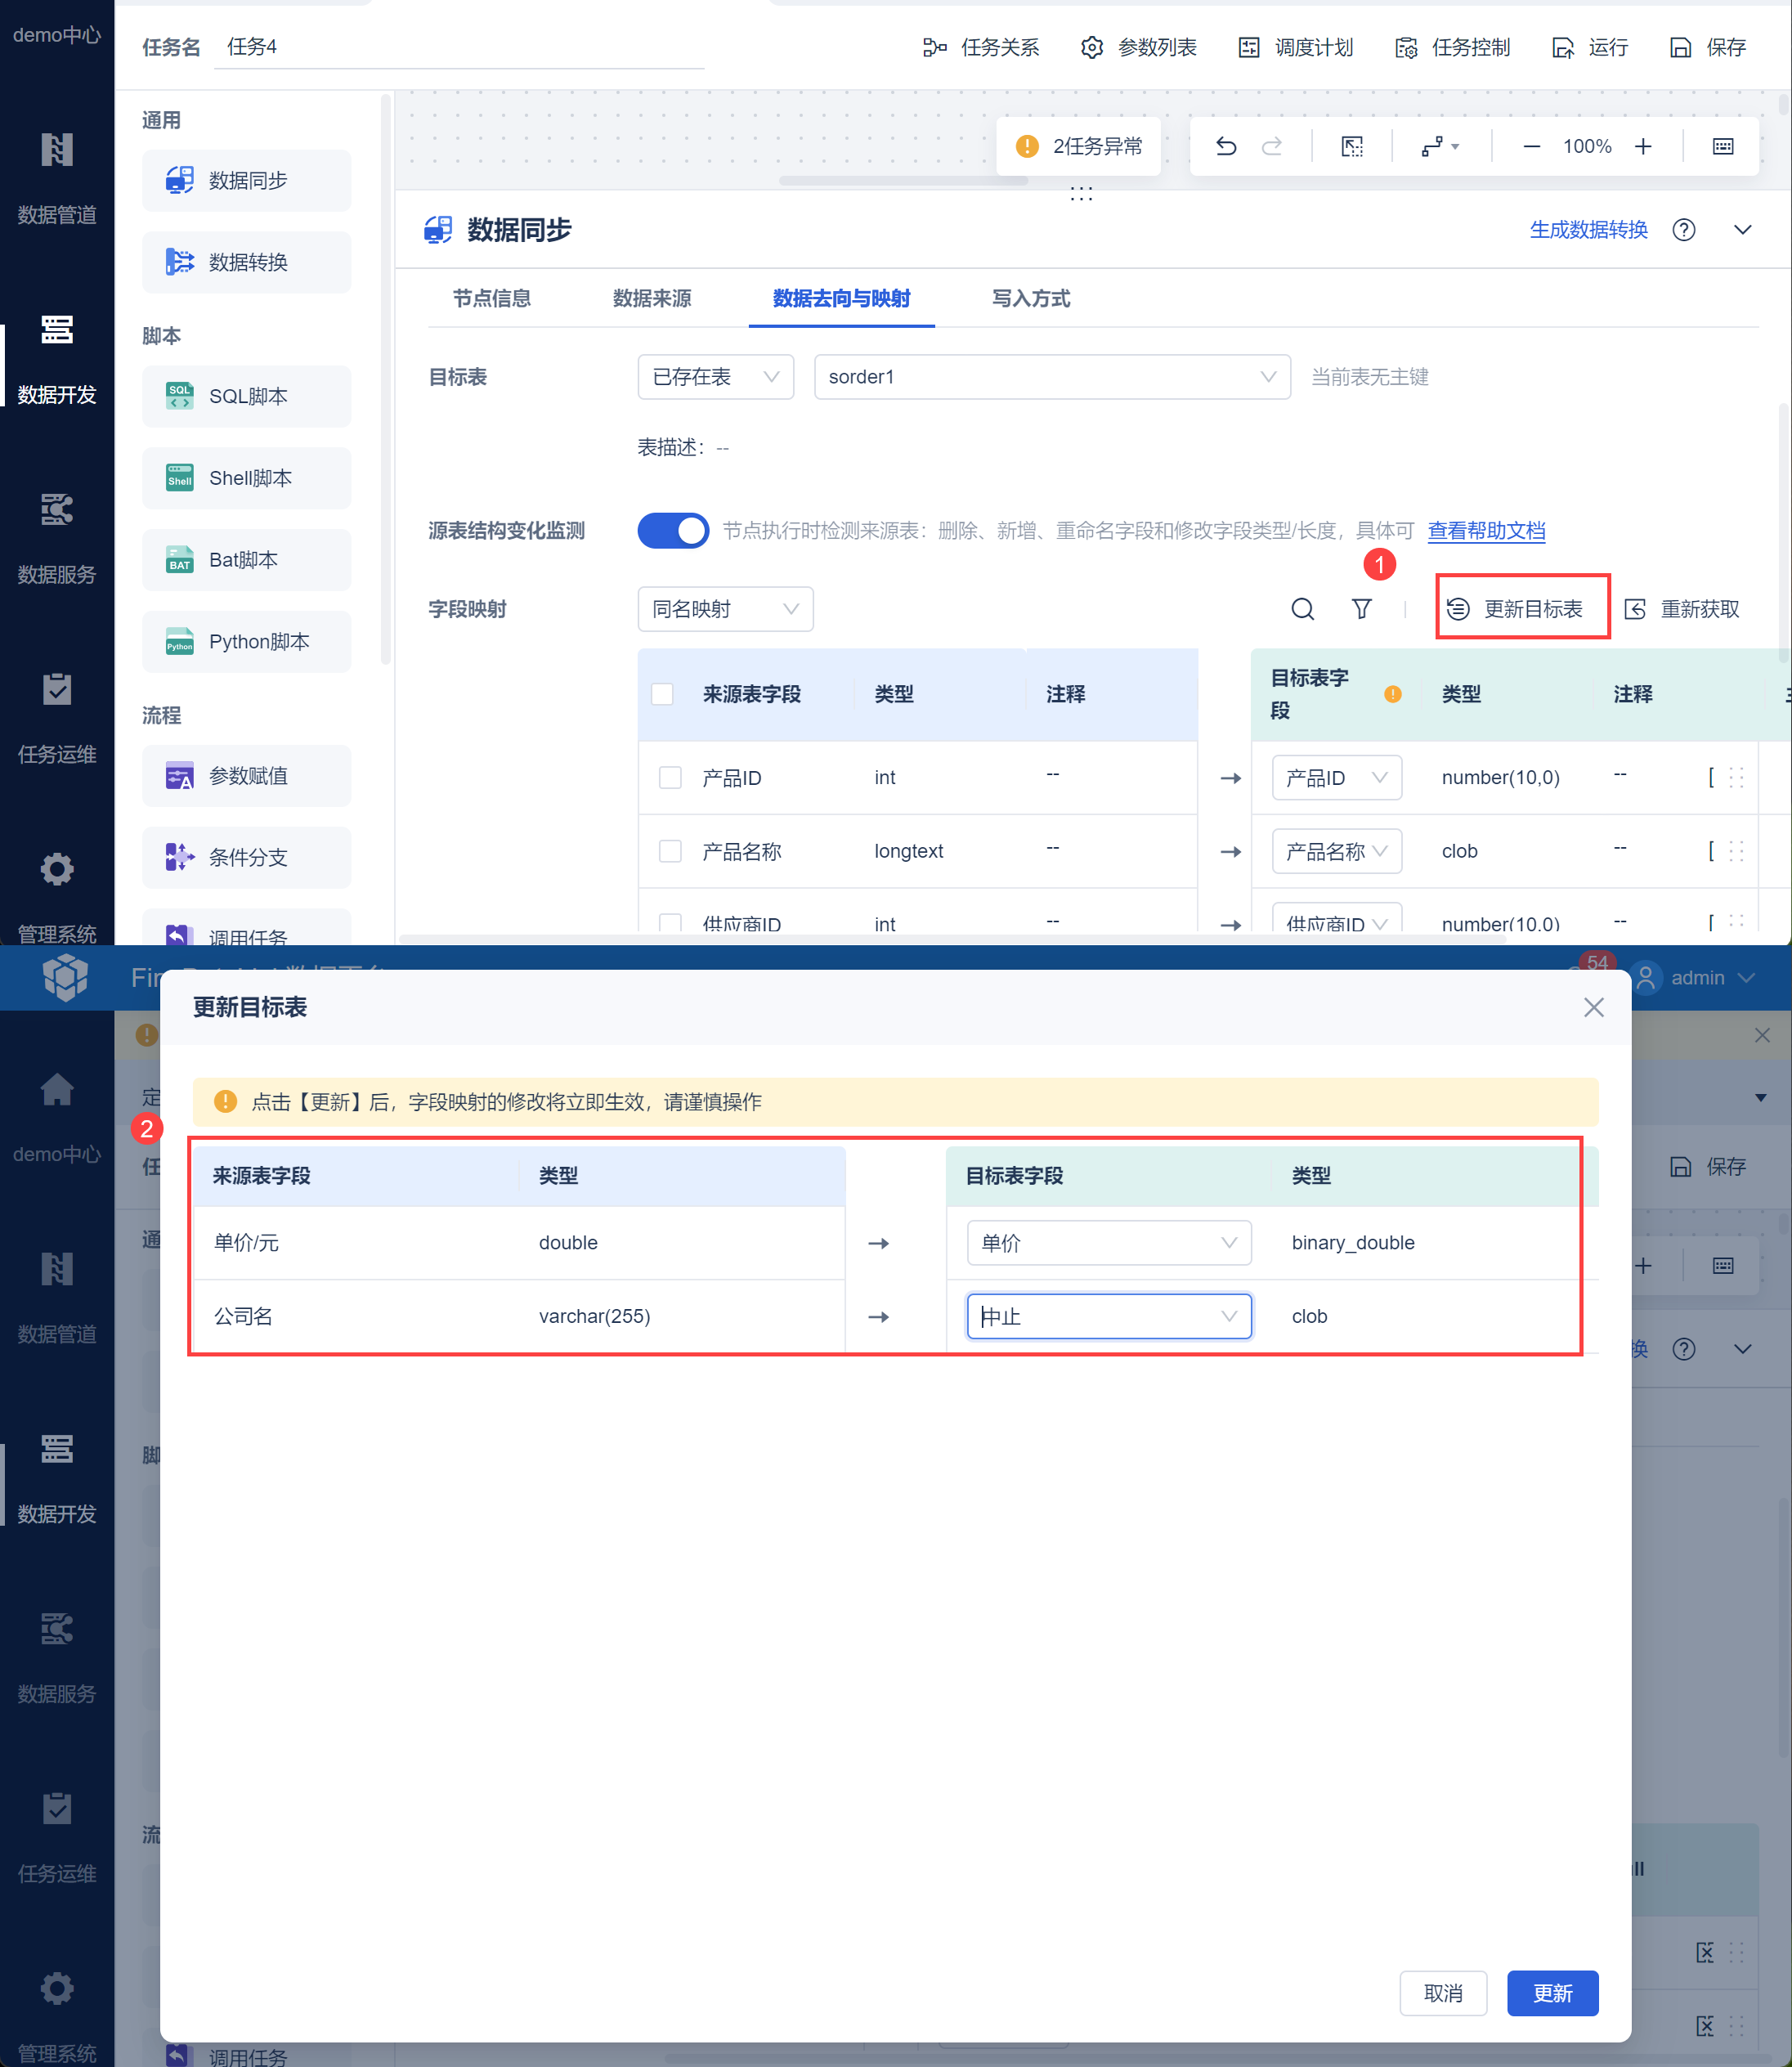Switch to the 数据来源 tab

point(652,298)
